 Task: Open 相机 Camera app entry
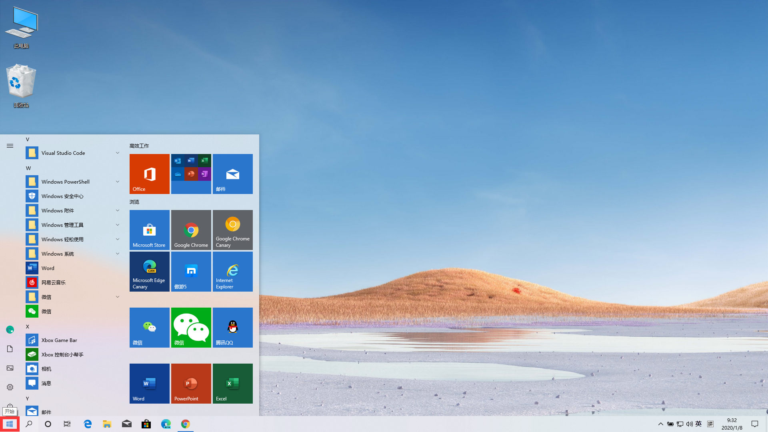(x=73, y=369)
